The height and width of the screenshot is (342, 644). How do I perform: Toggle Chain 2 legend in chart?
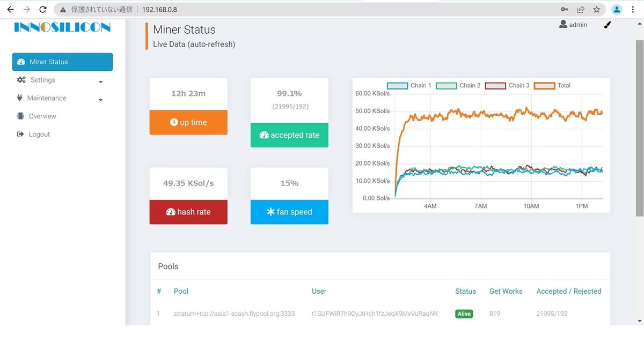pyautogui.click(x=458, y=85)
